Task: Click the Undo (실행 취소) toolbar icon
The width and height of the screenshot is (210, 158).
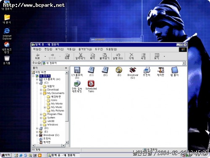Action: (x=118, y=55)
